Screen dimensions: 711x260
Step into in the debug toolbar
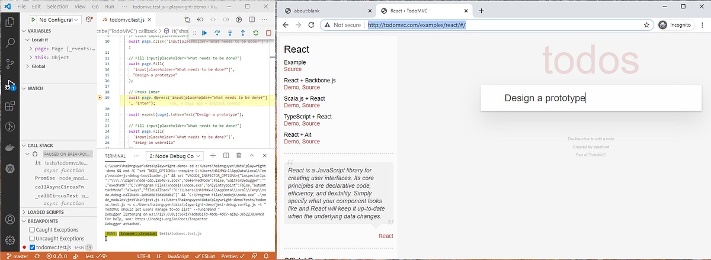(230, 33)
